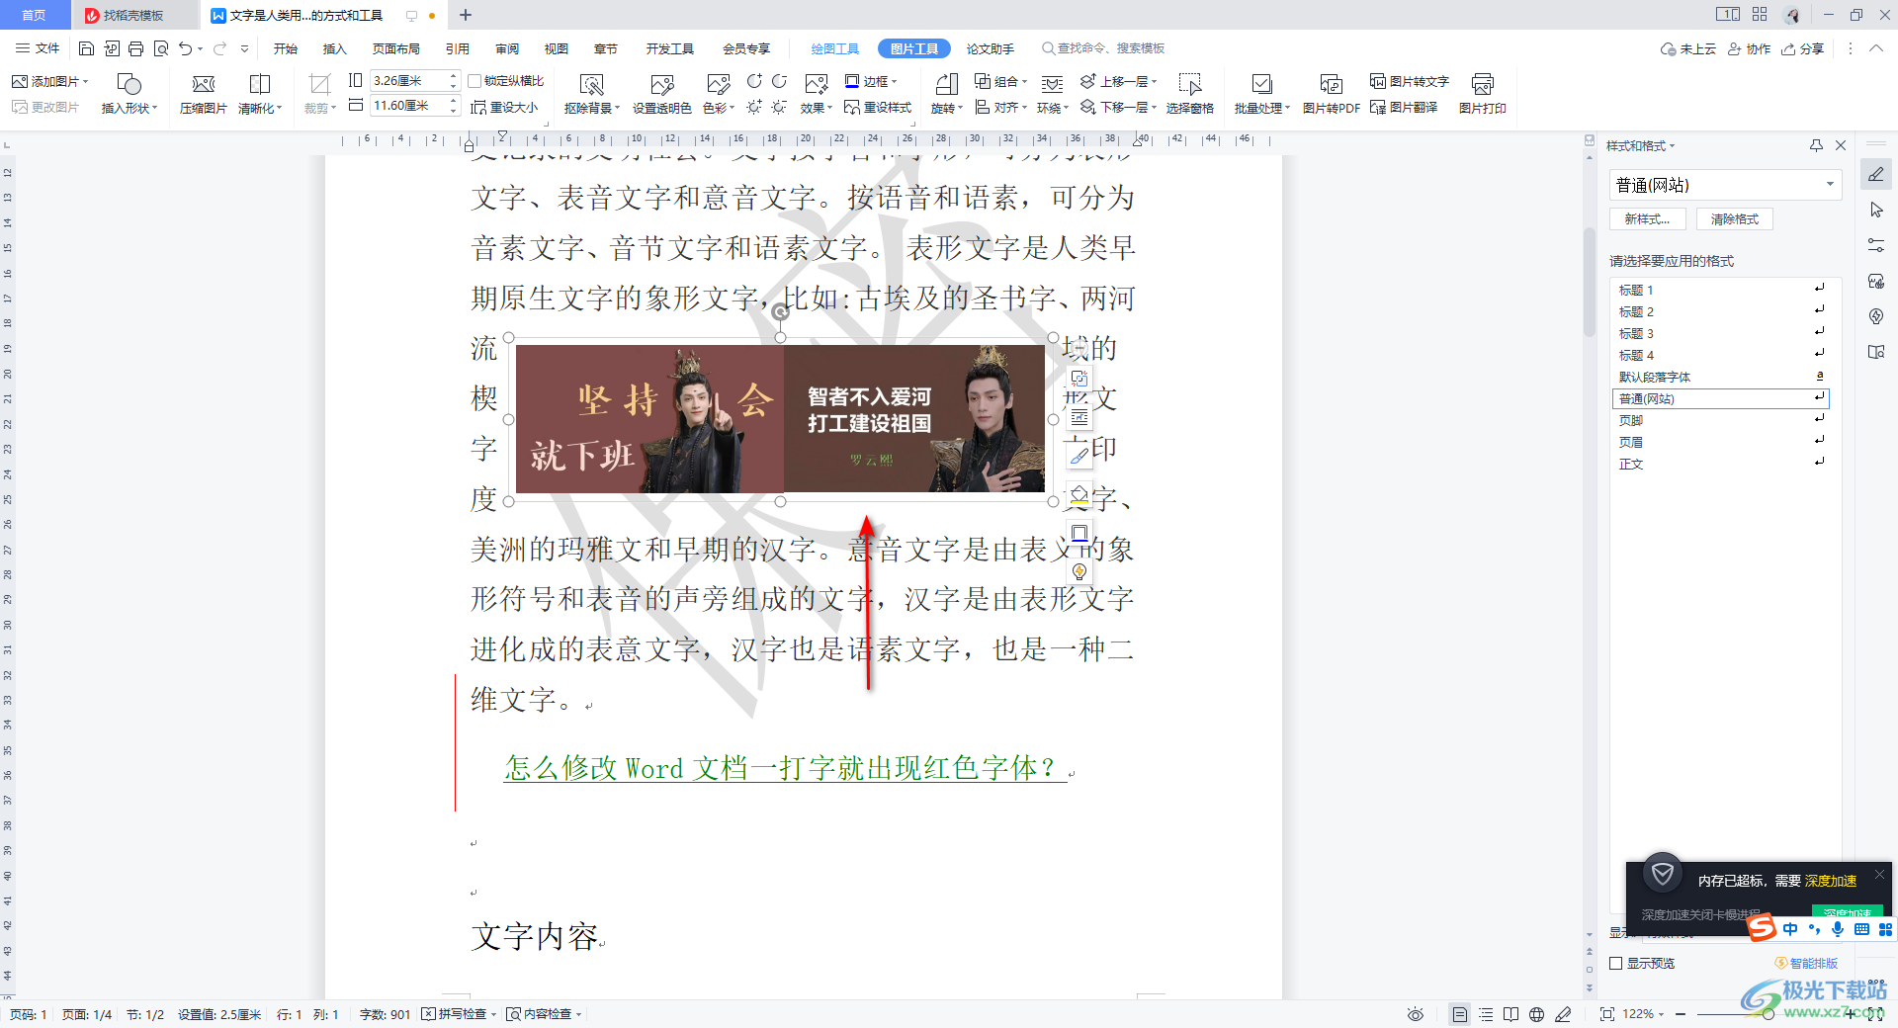1898x1028 pixels.
Task: Click the Share (分享) button
Action: click(x=1802, y=48)
